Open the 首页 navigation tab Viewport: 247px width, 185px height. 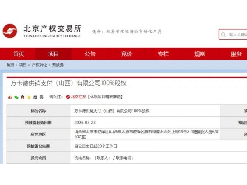coord(19,54)
